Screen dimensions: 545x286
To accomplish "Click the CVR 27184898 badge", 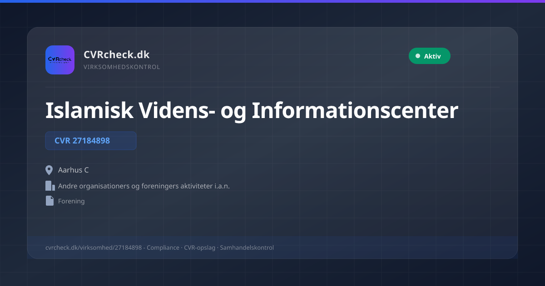I will tap(91, 141).
